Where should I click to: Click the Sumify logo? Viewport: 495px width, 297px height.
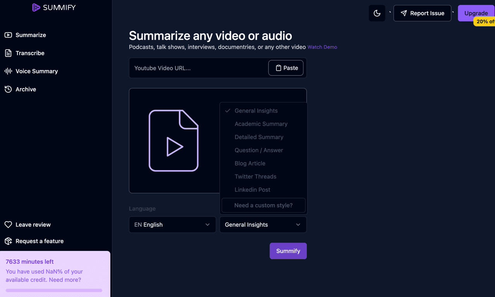pos(54,7)
